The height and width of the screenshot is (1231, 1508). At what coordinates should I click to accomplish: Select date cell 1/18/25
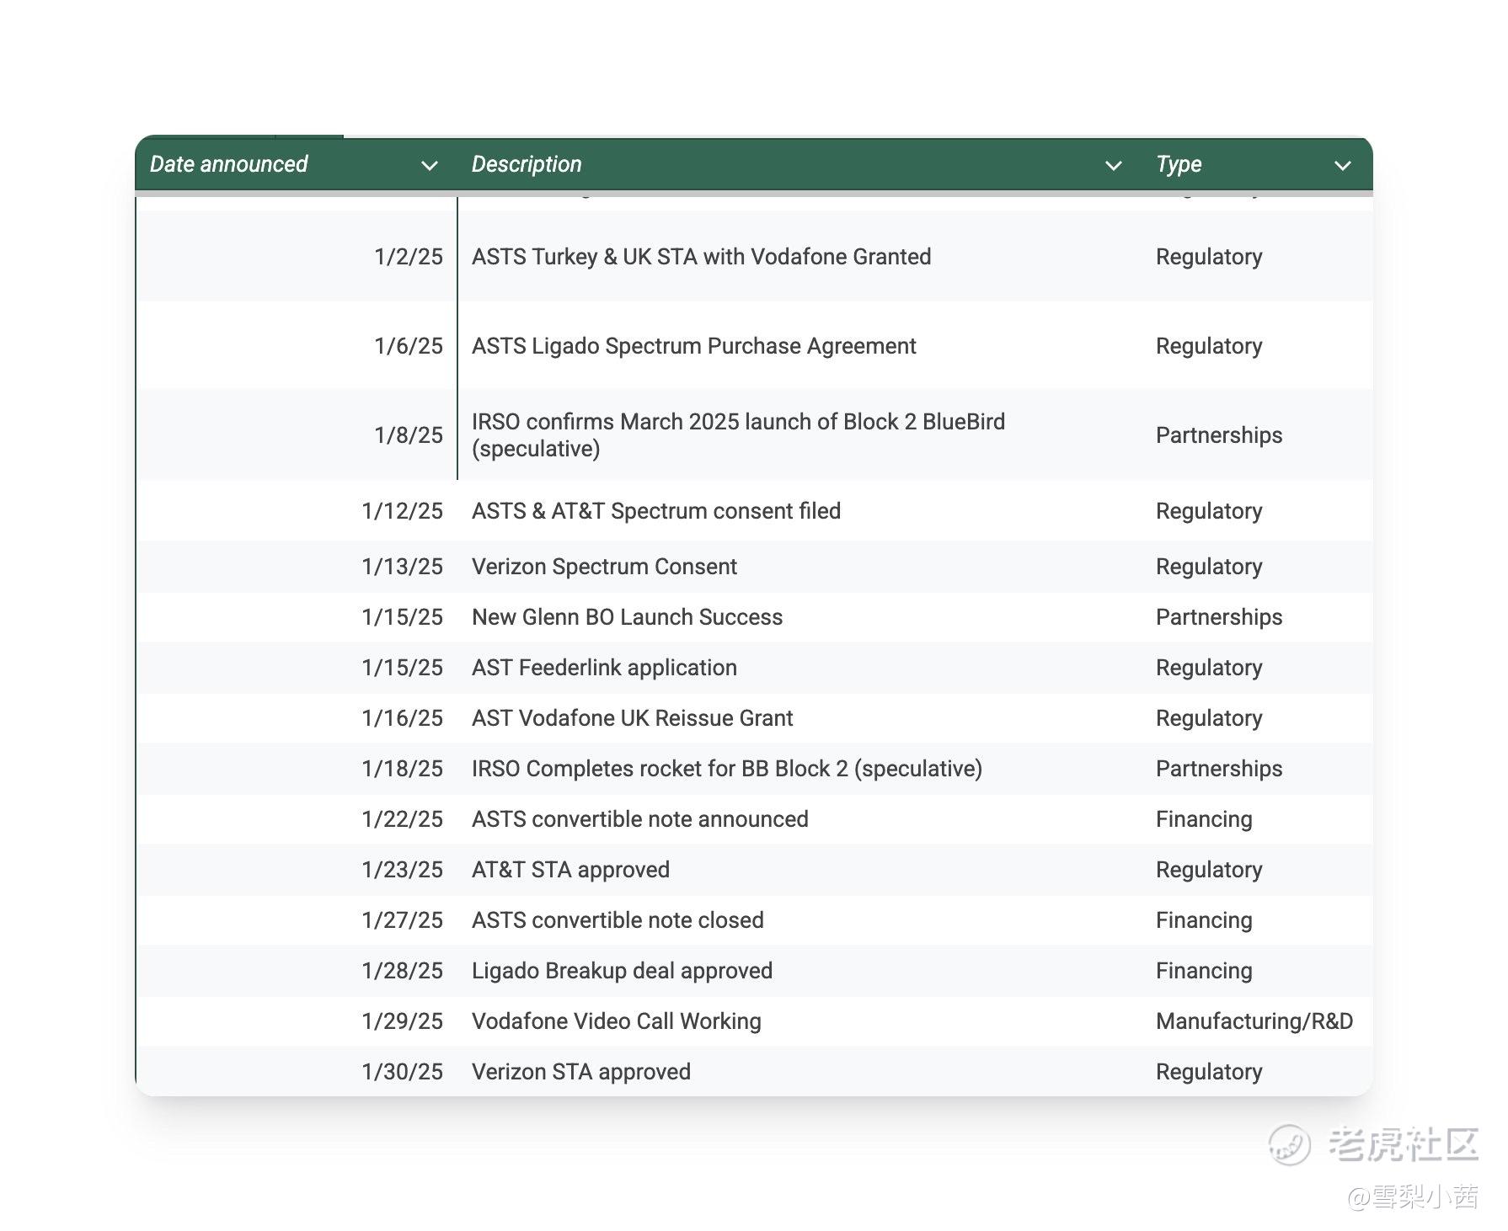pos(402,769)
